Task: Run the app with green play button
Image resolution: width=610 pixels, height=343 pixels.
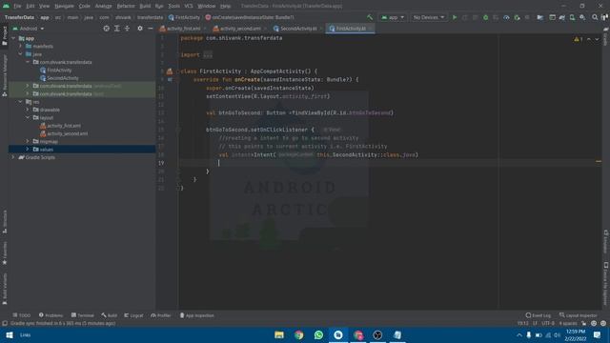Action: (x=455, y=17)
